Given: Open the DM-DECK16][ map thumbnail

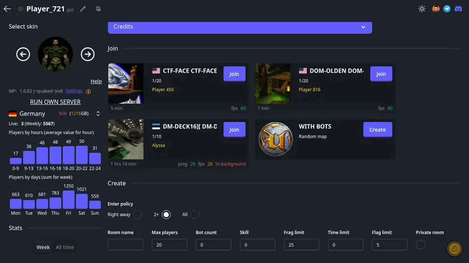Looking at the screenshot, I should click(126, 139).
